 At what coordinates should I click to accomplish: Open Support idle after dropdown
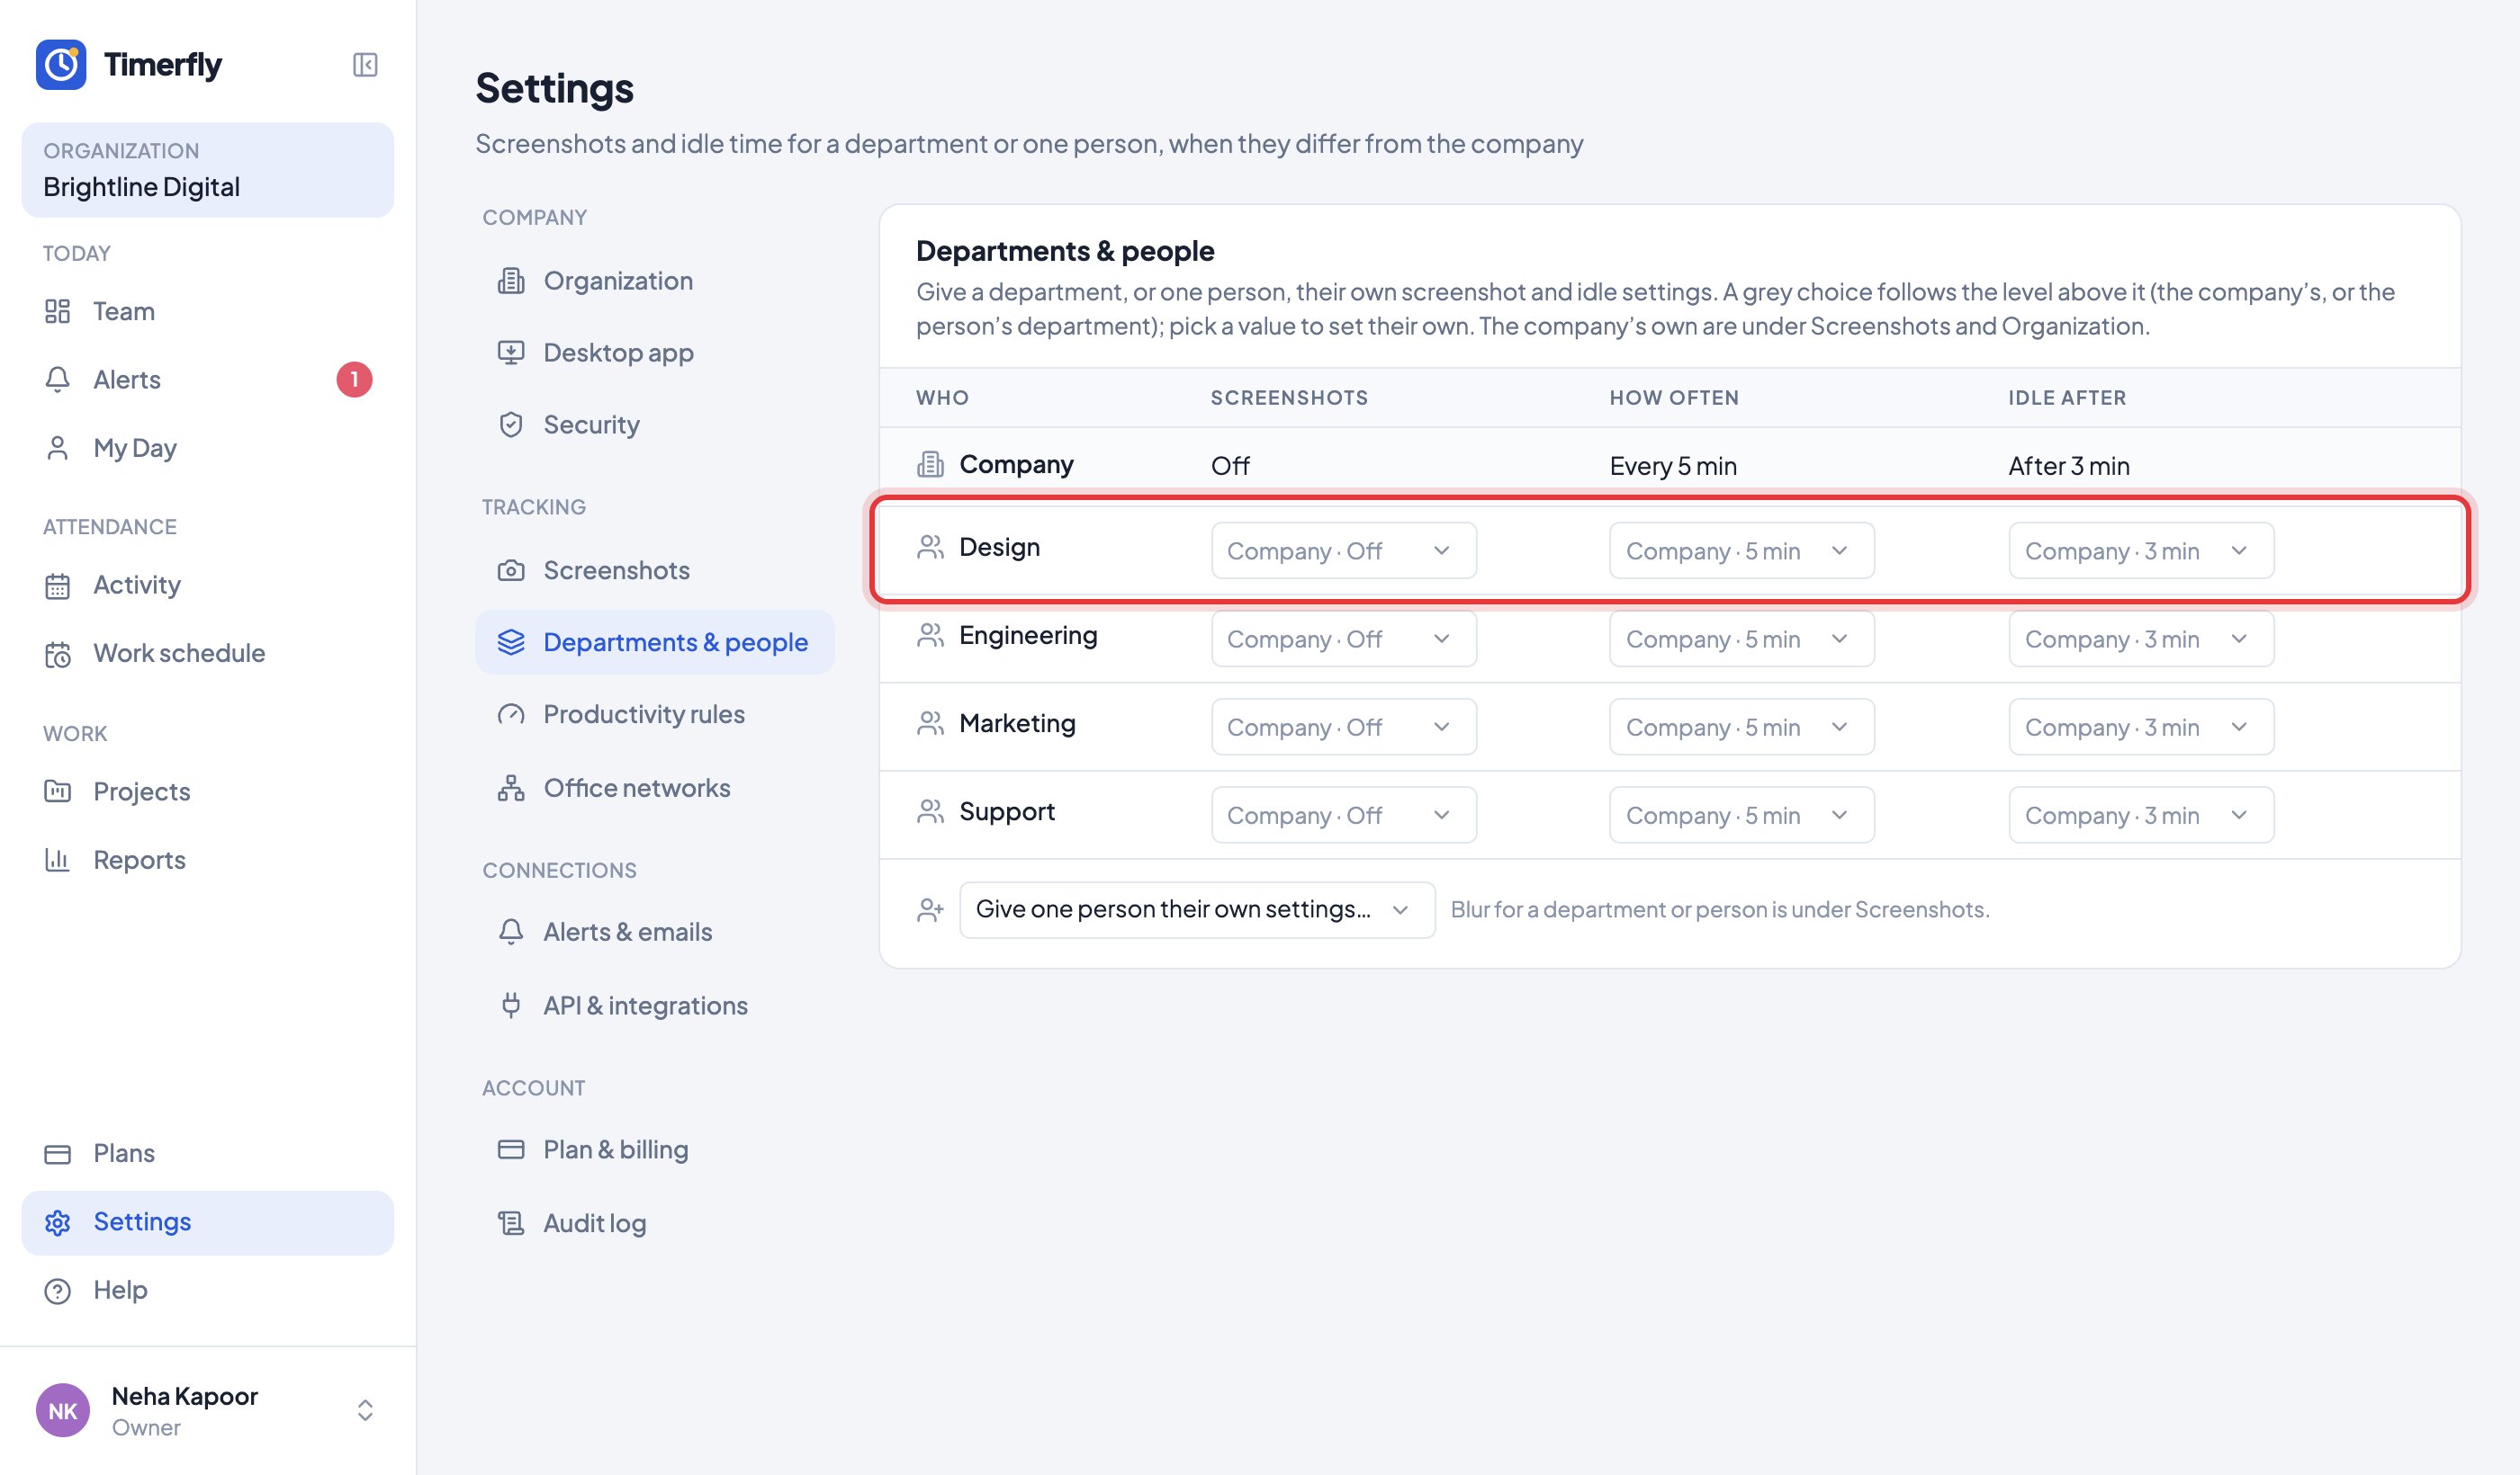point(2141,815)
